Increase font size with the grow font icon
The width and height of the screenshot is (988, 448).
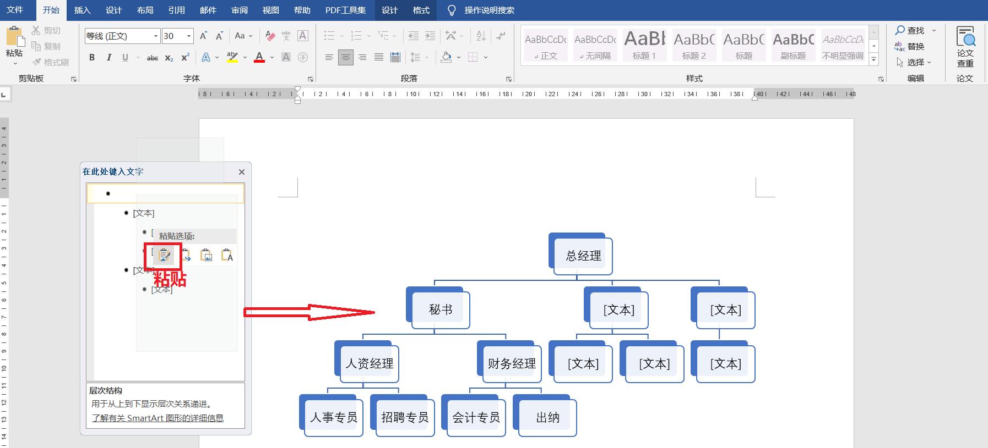click(x=203, y=36)
